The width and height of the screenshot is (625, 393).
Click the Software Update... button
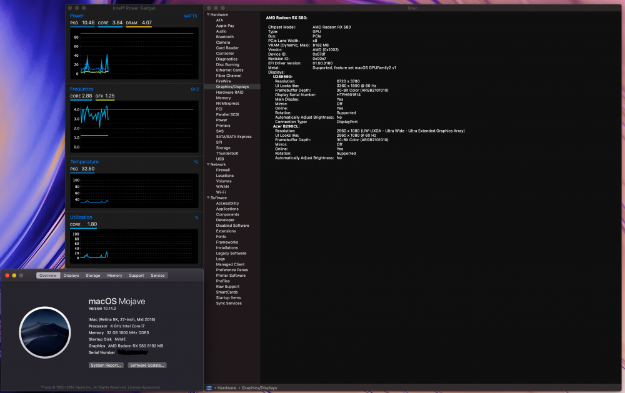(147, 365)
